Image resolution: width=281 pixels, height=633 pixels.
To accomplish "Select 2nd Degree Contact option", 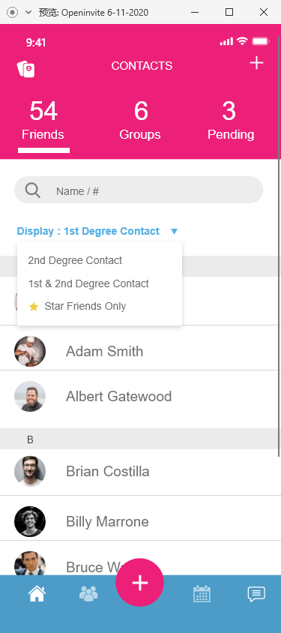I will 75,260.
